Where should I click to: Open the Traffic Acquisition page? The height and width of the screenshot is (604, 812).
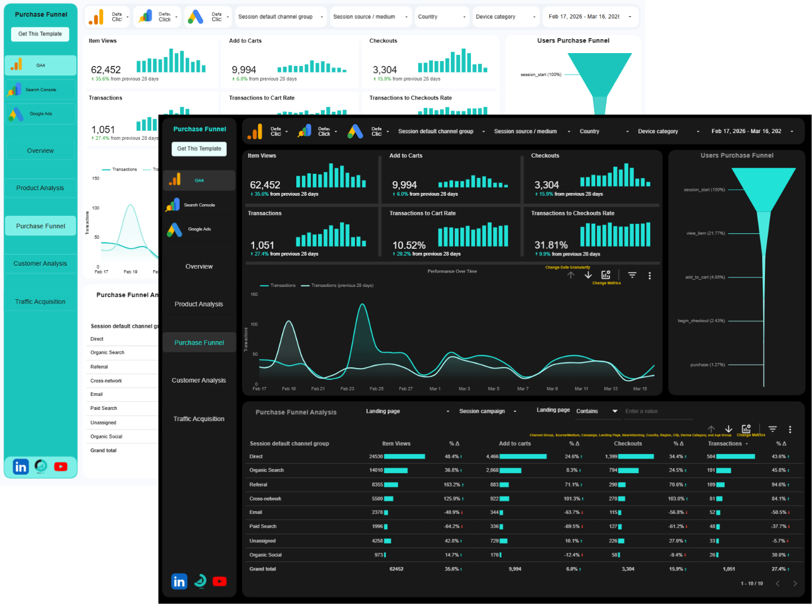[x=199, y=418]
